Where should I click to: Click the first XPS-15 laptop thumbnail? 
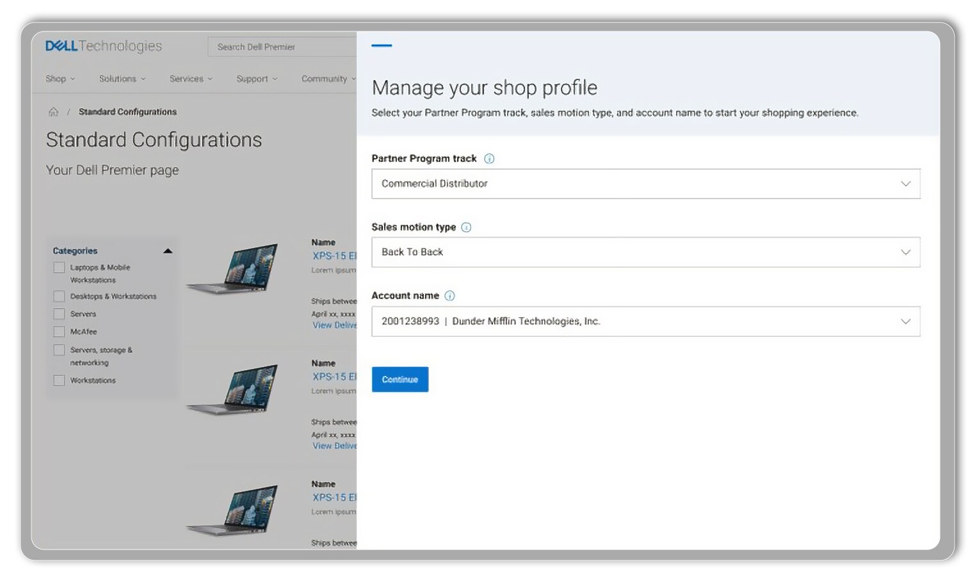coord(233,268)
